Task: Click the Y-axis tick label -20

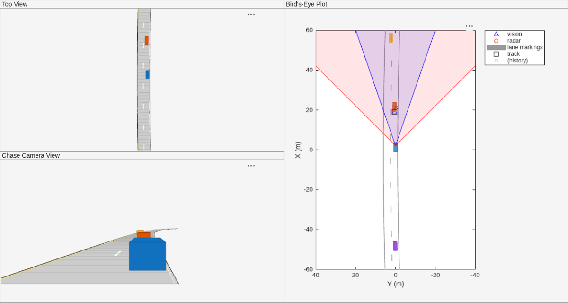Action: point(435,275)
